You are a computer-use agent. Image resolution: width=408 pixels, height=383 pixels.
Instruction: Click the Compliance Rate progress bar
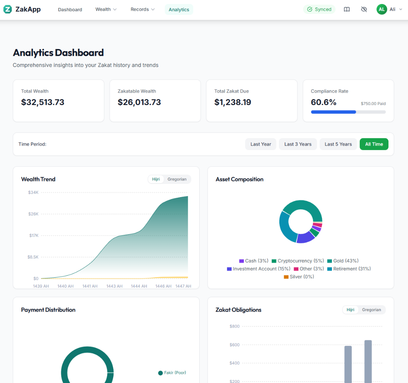click(x=348, y=112)
